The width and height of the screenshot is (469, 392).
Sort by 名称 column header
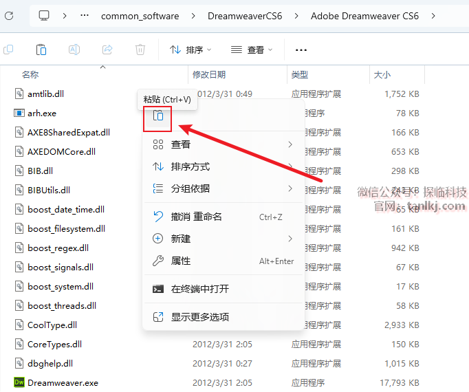(30, 74)
